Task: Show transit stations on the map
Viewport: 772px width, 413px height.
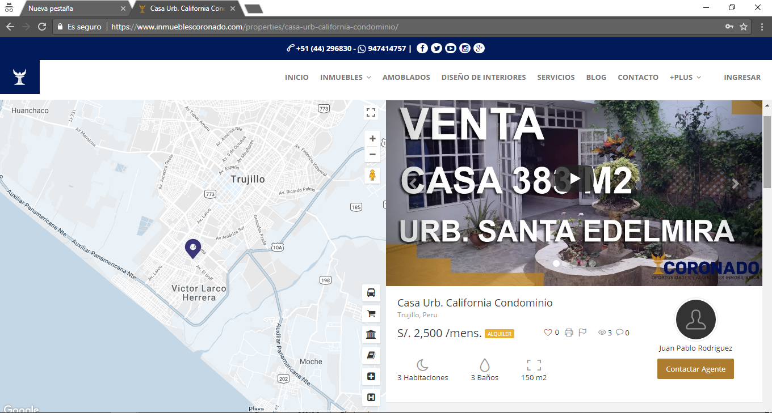Action: tap(371, 293)
